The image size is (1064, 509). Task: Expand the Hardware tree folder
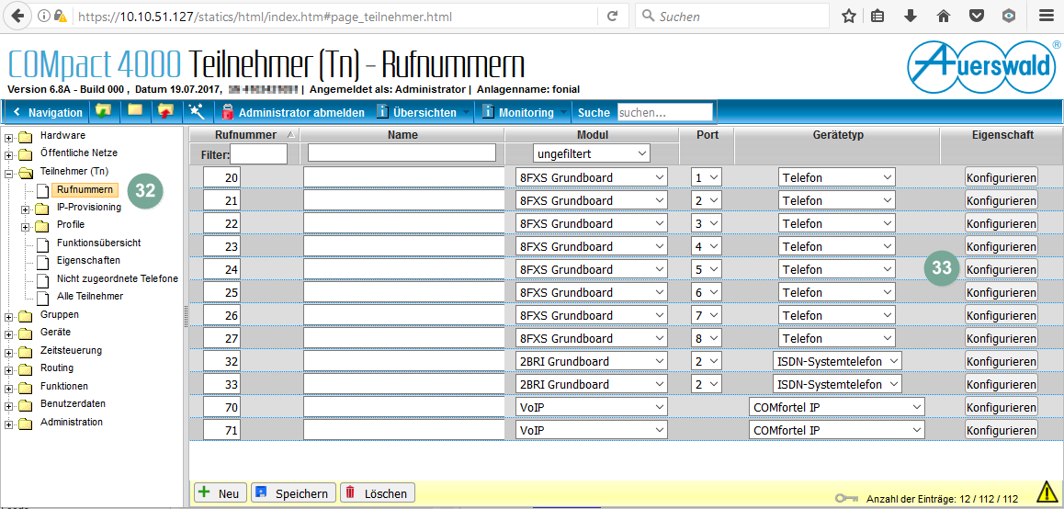click(9, 136)
